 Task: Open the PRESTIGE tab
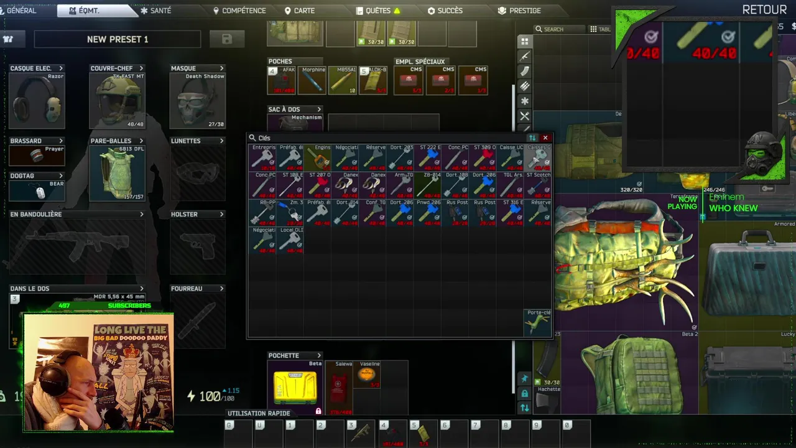tap(519, 11)
